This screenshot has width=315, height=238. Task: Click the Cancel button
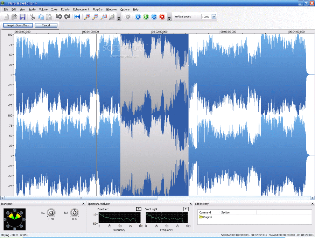click(x=46, y=25)
